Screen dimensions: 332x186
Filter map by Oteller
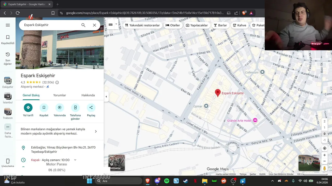pyautogui.click(x=173, y=25)
